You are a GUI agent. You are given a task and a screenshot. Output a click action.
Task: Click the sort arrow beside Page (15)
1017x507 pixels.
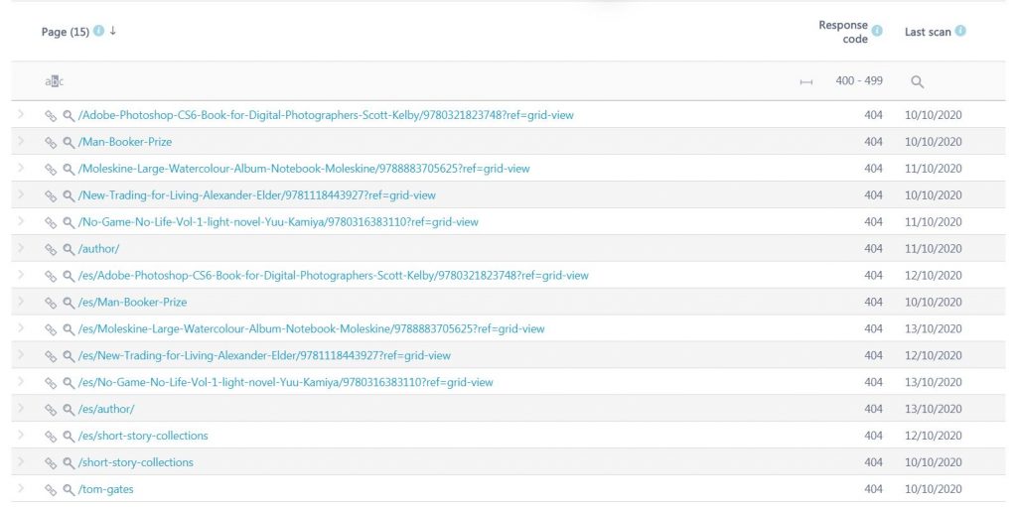113,31
